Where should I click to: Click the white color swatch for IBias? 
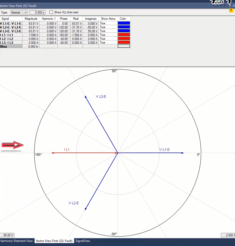pos(124,46)
